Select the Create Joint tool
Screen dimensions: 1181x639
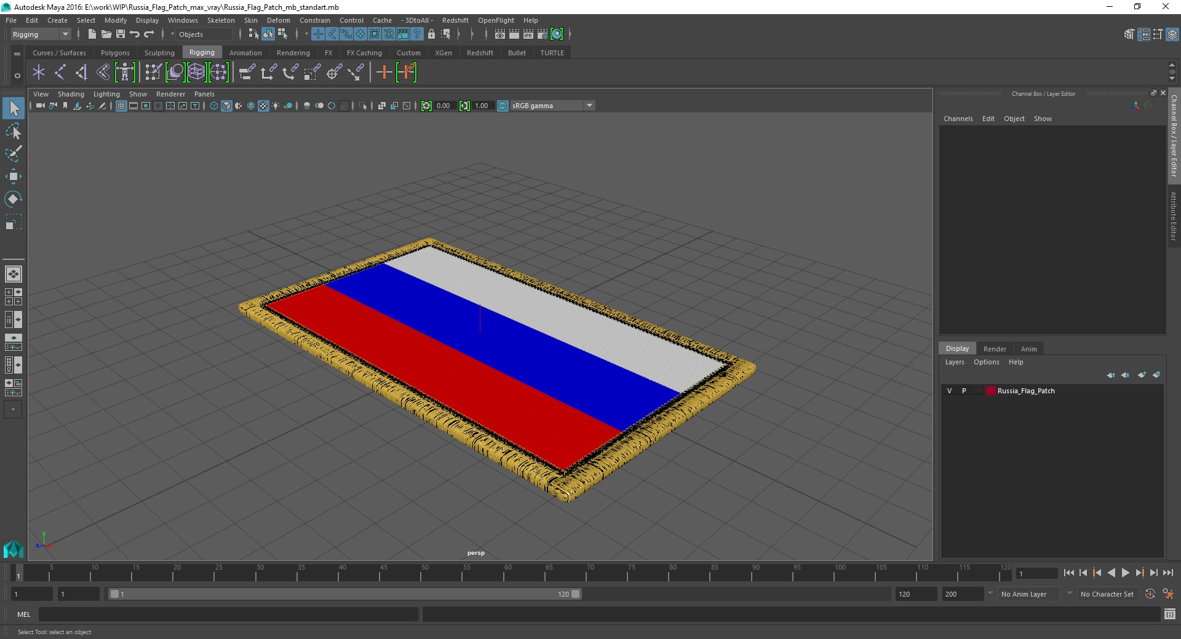pyautogui.click(x=60, y=73)
